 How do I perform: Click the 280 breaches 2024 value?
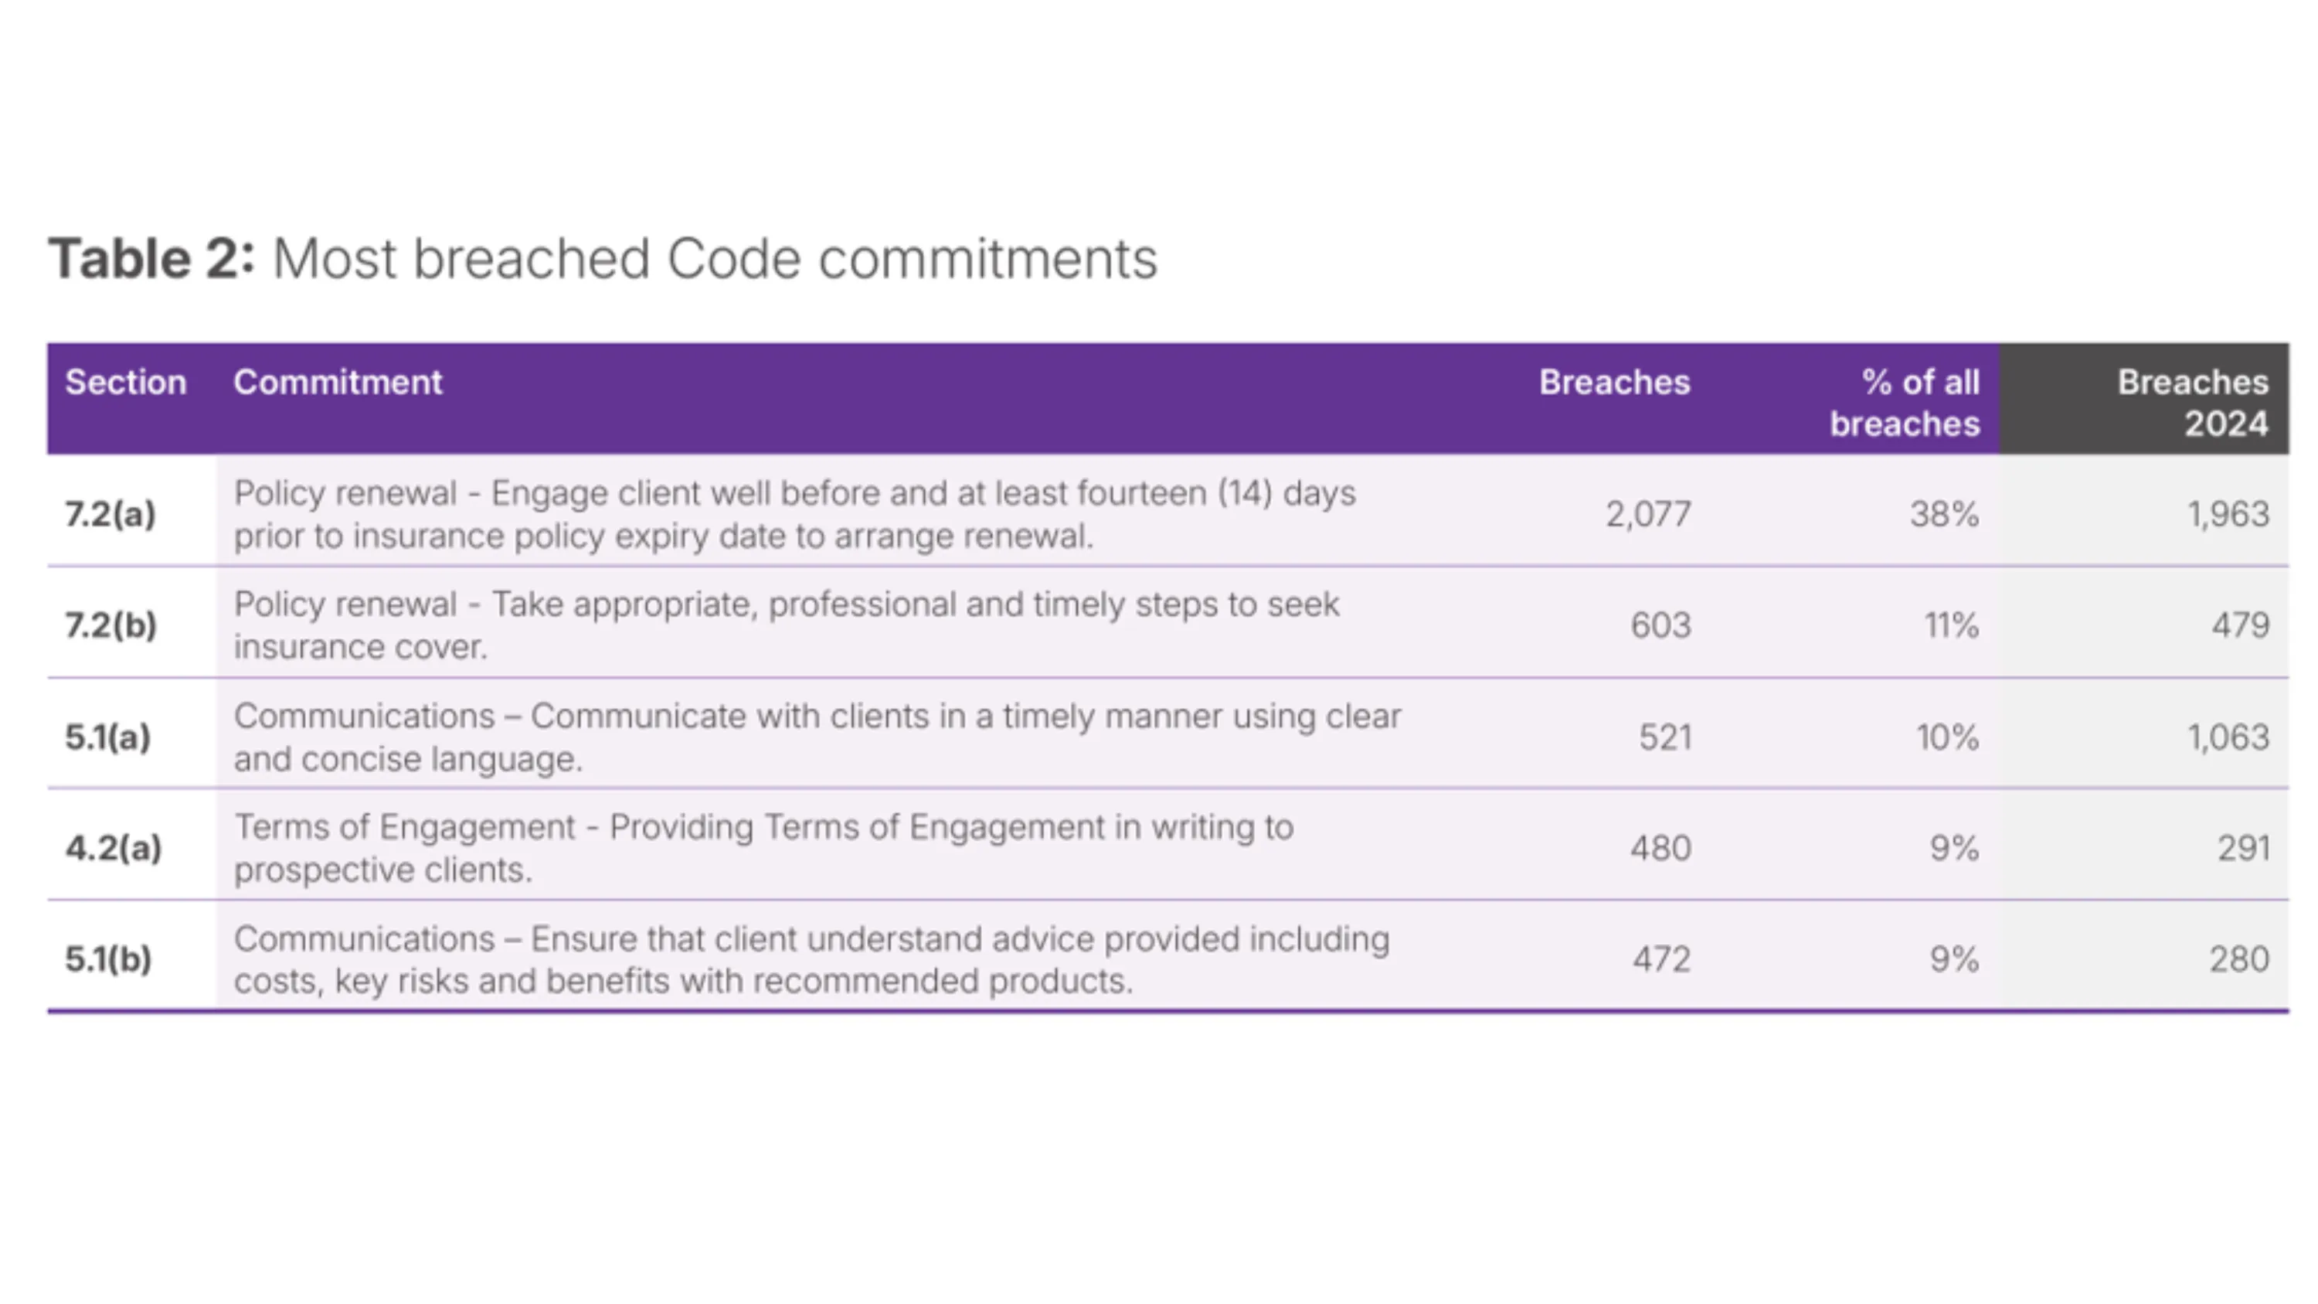tap(2239, 959)
